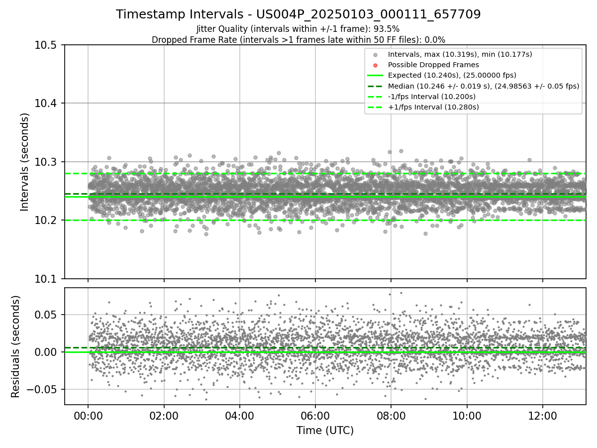Click the Dropped Frame Rate 0.0% subtitle line
Viewport: 597px width, 448px height.
[298, 40]
